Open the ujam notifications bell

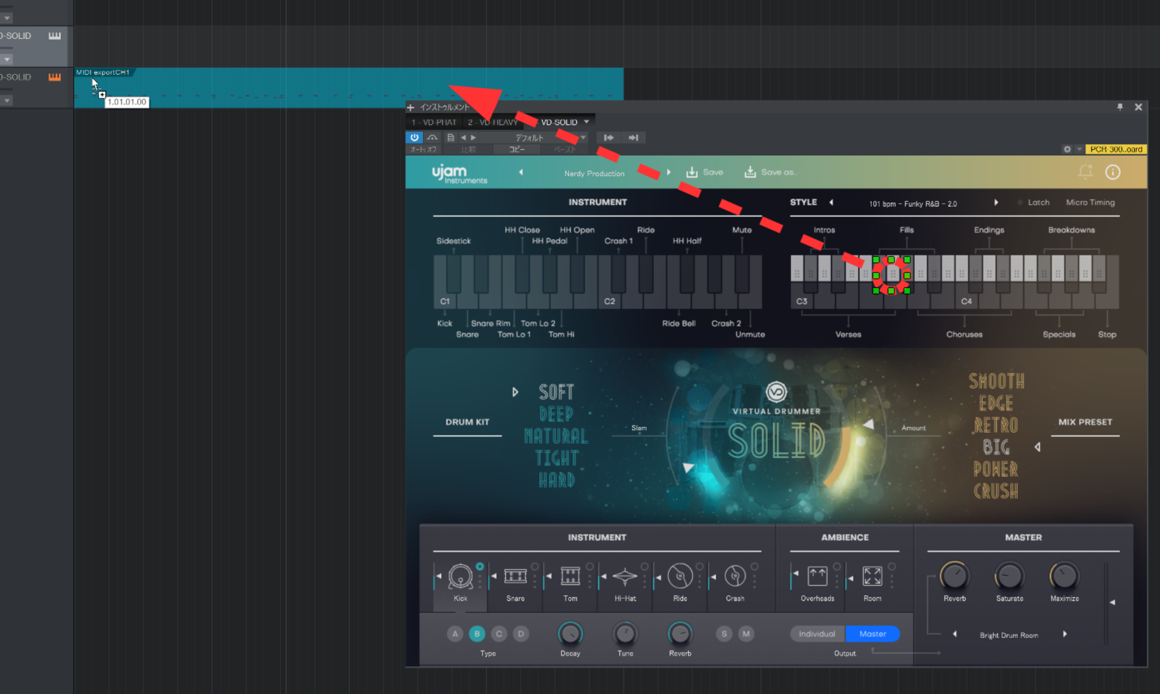(1085, 172)
